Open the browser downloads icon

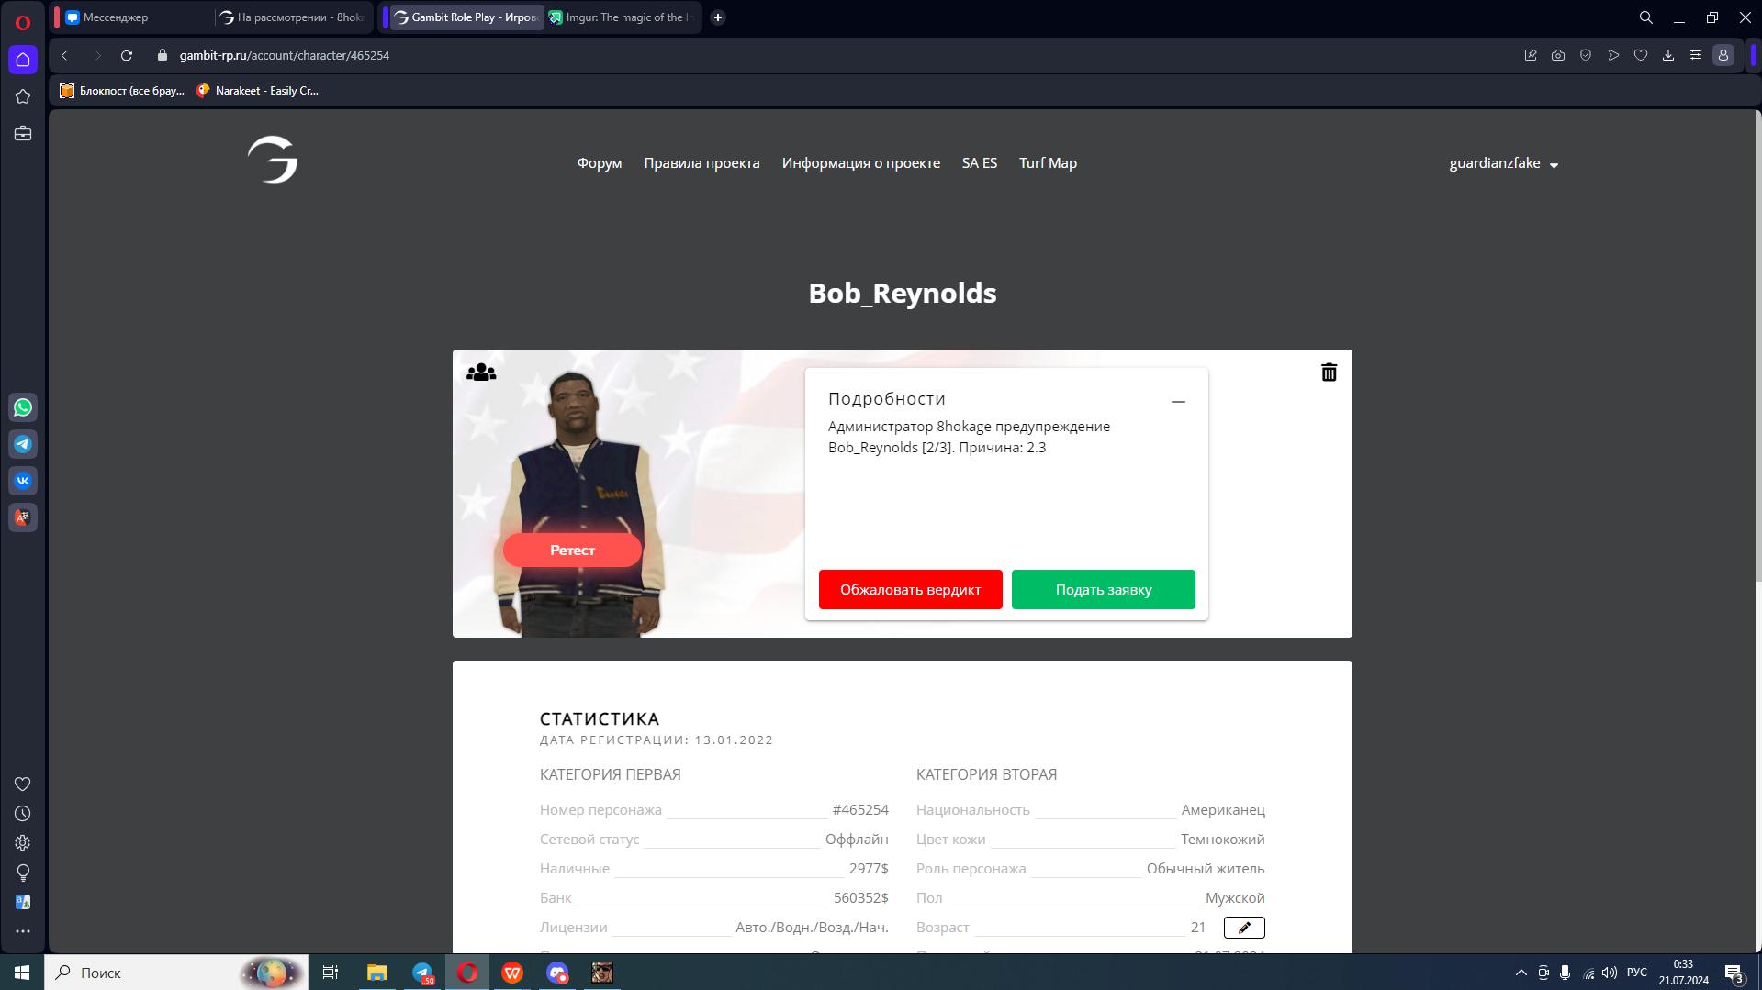pos(1667,56)
